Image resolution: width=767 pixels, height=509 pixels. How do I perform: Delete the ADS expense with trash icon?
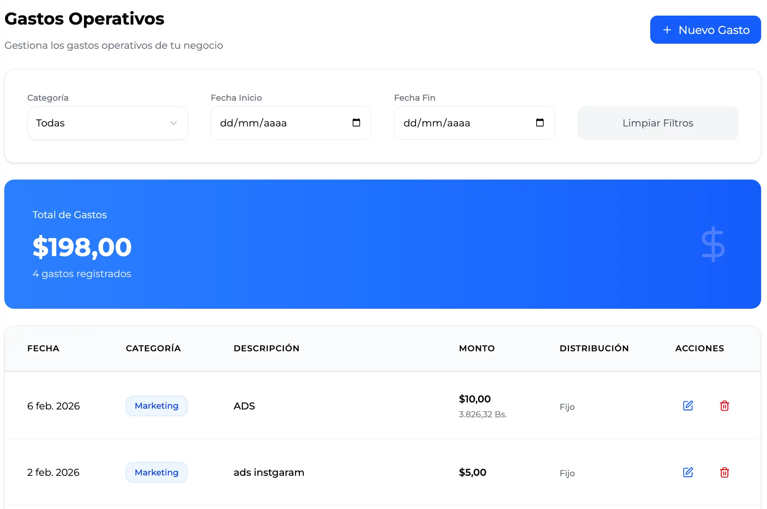click(724, 406)
